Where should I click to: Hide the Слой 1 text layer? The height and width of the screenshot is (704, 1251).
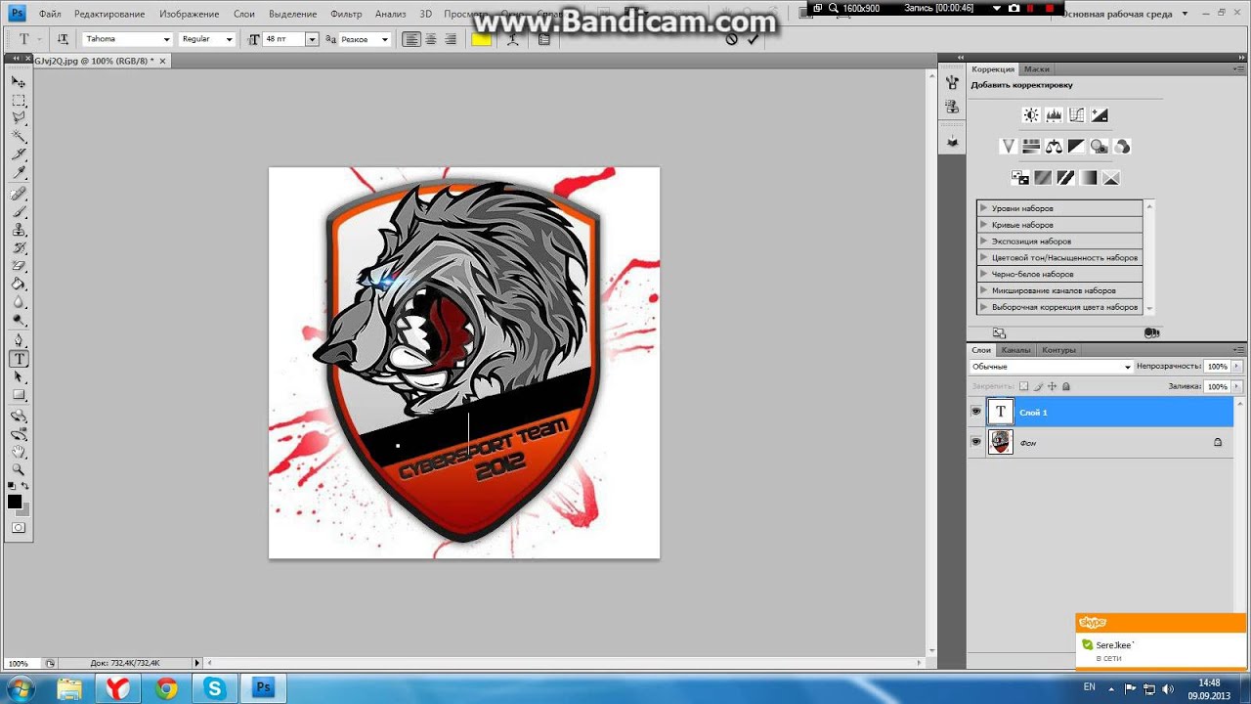975,412
